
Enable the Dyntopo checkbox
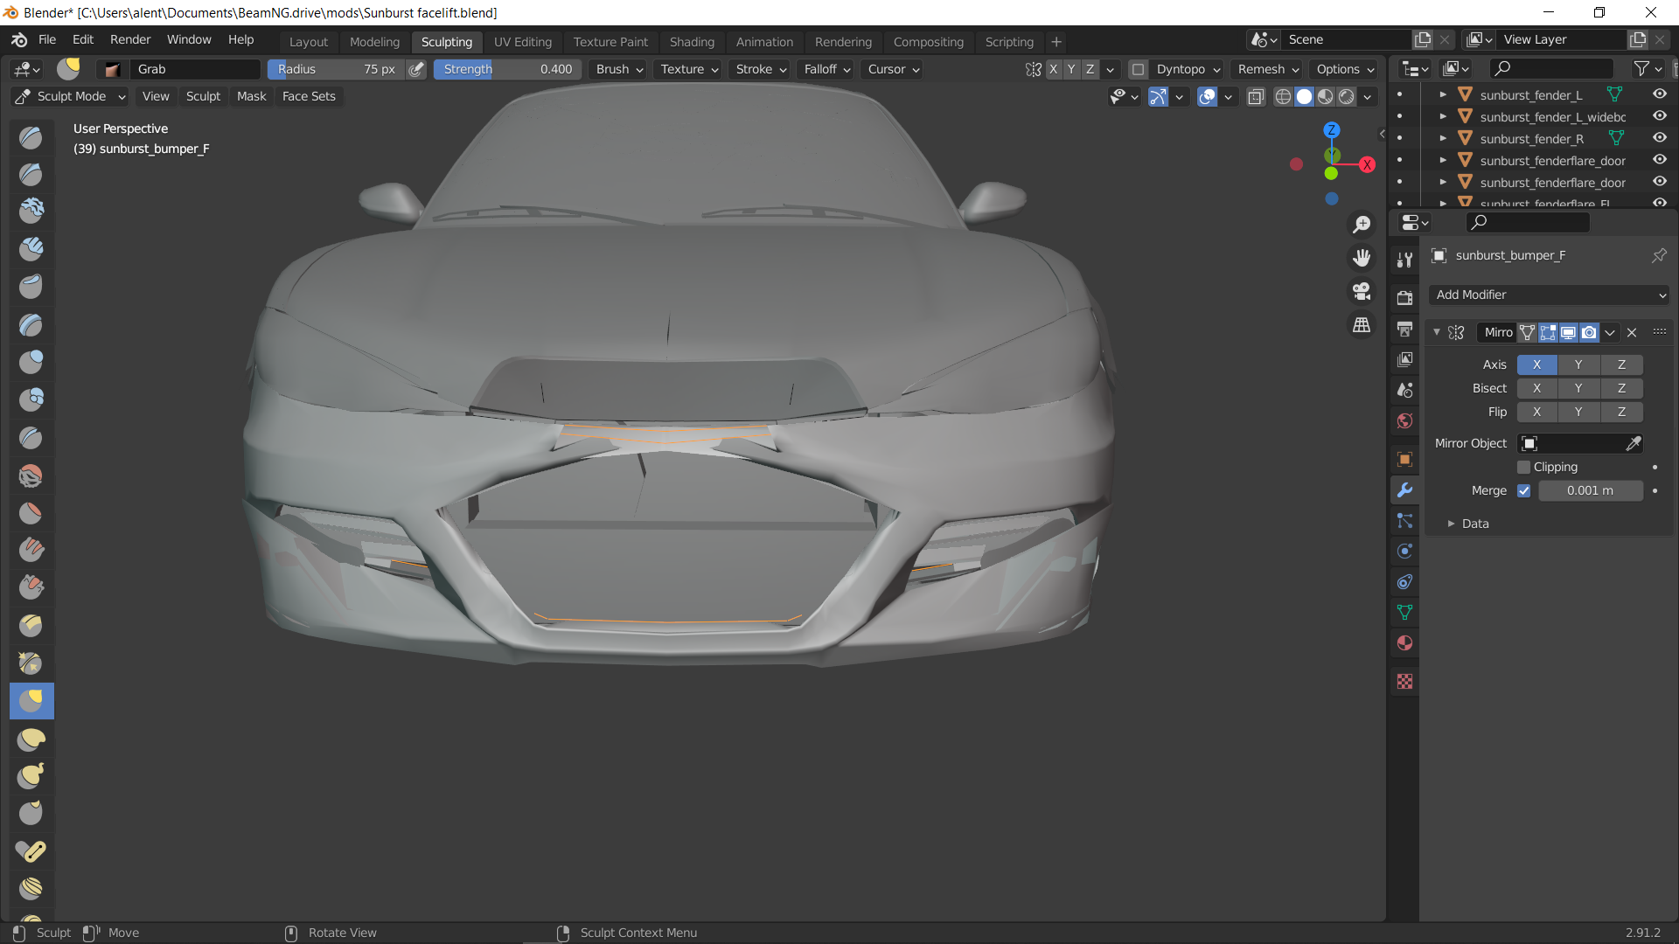(x=1138, y=69)
